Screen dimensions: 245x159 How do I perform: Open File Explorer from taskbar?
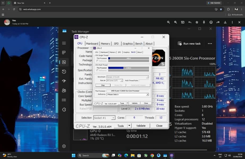click(x=132, y=155)
